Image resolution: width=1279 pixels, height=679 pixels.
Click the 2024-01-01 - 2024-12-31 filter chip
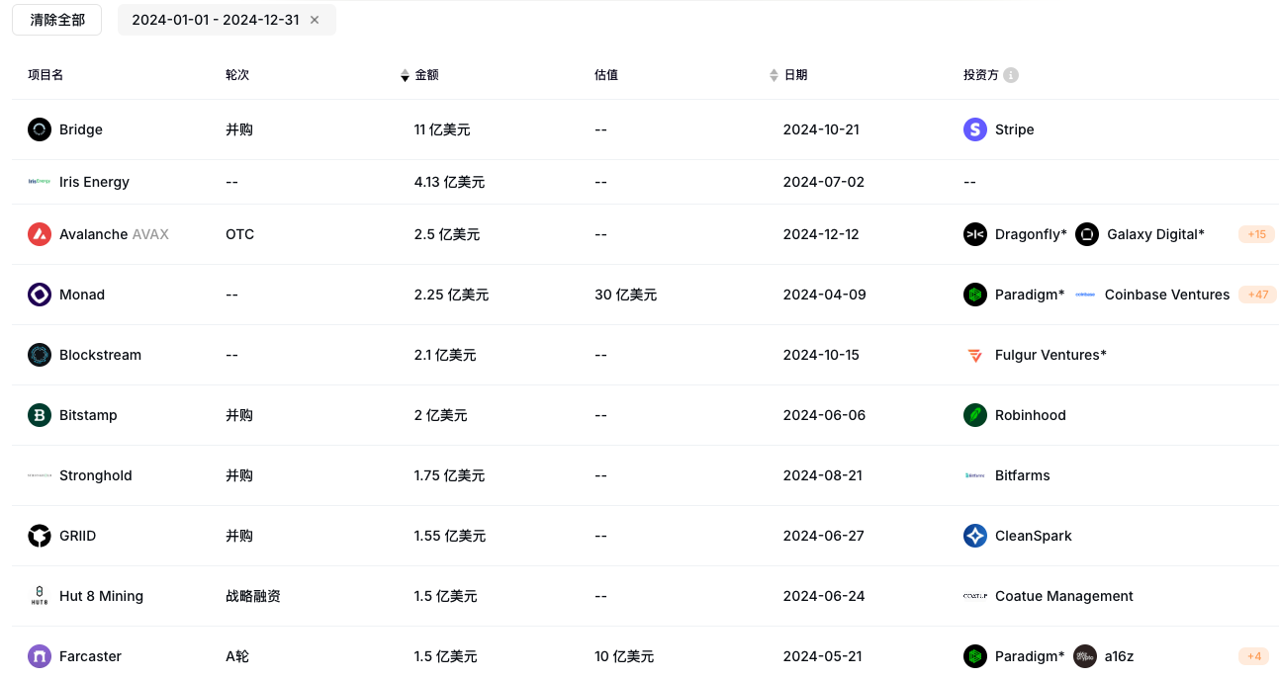227,20
